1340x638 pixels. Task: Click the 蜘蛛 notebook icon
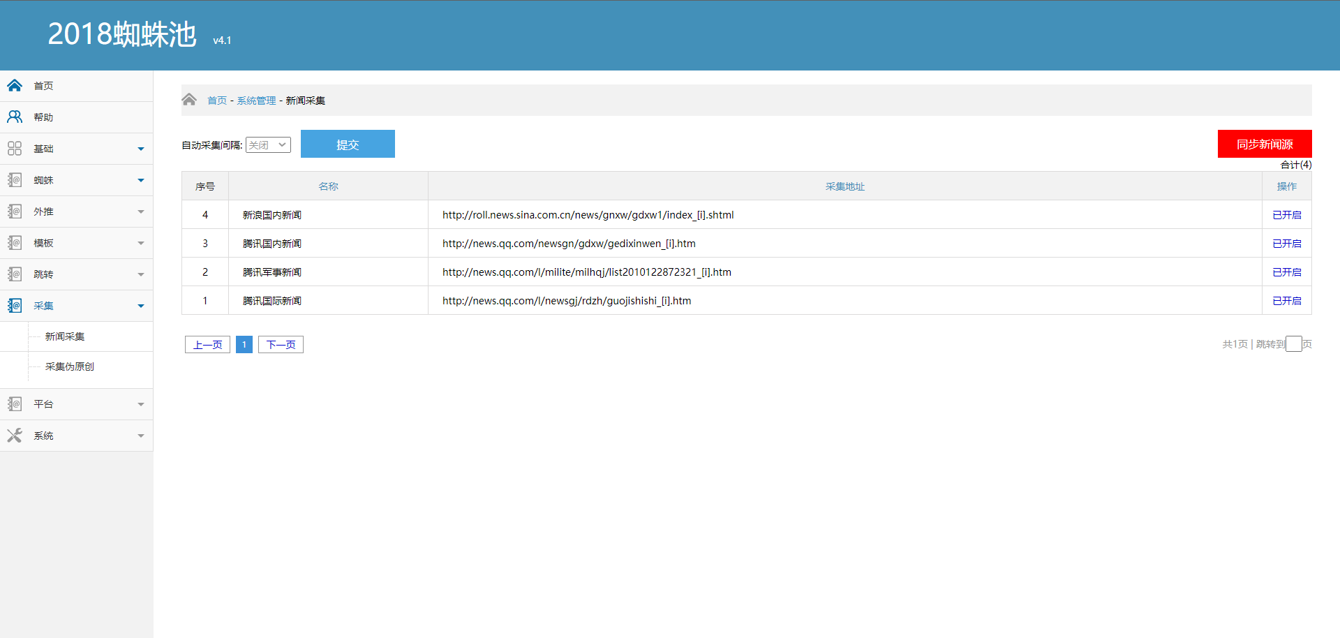tap(15, 180)
